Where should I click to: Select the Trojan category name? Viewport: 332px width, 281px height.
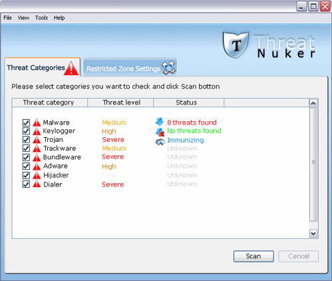point(53,140)
